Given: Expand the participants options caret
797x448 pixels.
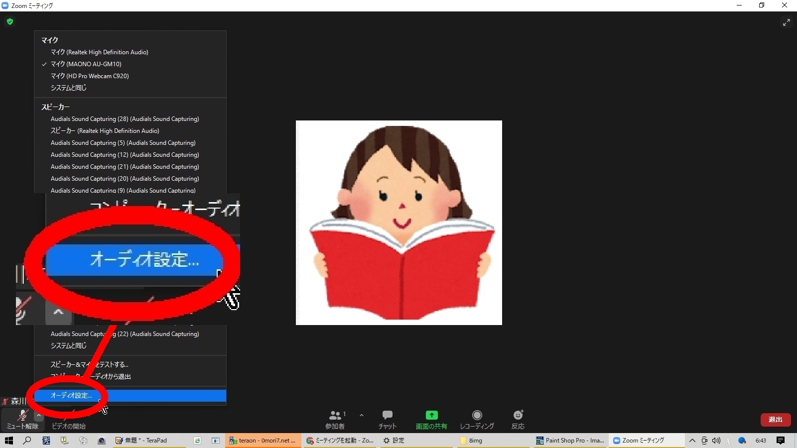Looking at the screenshot, I should click(x=362, y=415).
